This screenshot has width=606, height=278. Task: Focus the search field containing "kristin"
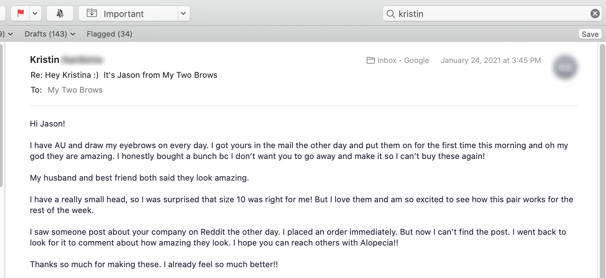click(491, 14)
